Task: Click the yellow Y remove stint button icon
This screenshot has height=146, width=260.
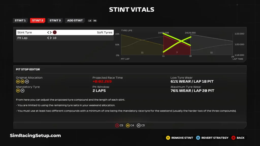Action: click(x=168, y=138)
